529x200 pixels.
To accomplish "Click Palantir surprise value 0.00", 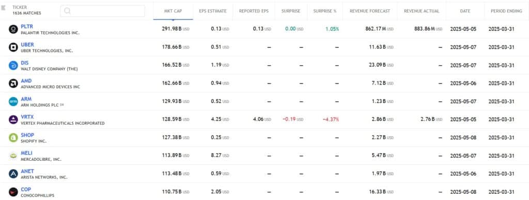I will point(294,29).
